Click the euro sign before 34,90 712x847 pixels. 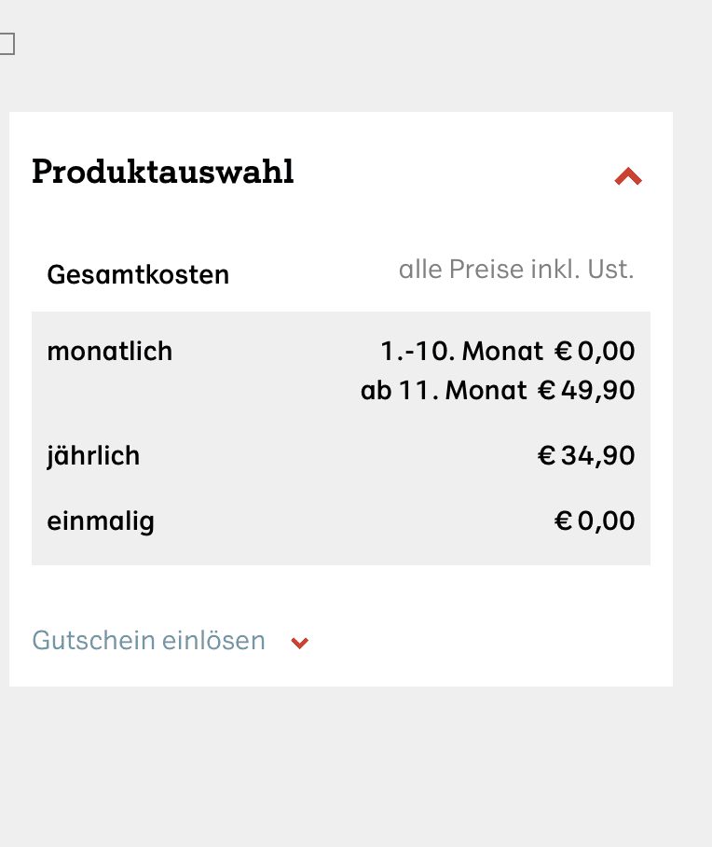[x=547, y=456]
